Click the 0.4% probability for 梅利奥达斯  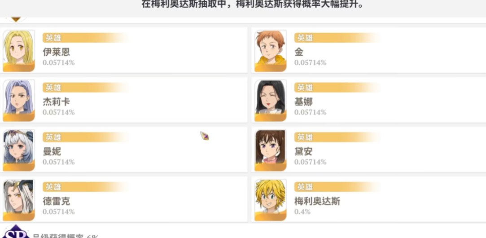coord(302,212)
